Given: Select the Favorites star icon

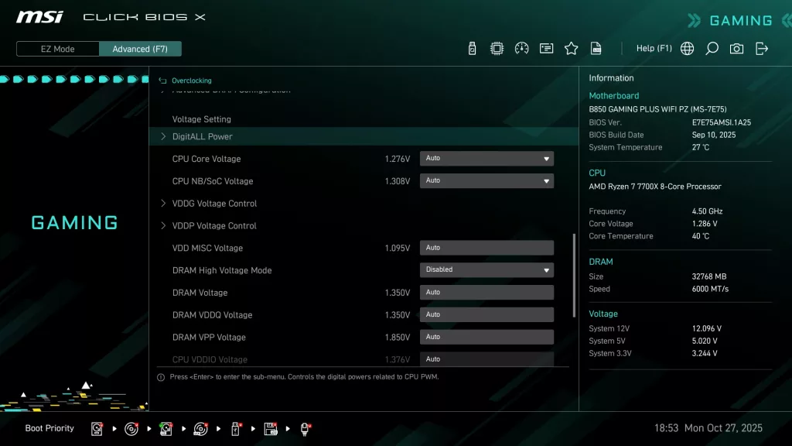Looking at the screenshot, I should coord(571,48).
